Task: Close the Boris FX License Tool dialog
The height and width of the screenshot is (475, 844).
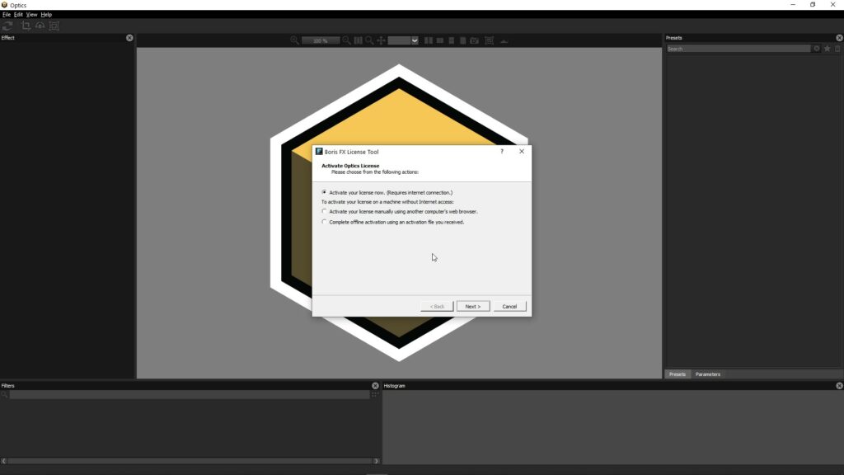Action: pyautogui.click(x=522, y=152)
